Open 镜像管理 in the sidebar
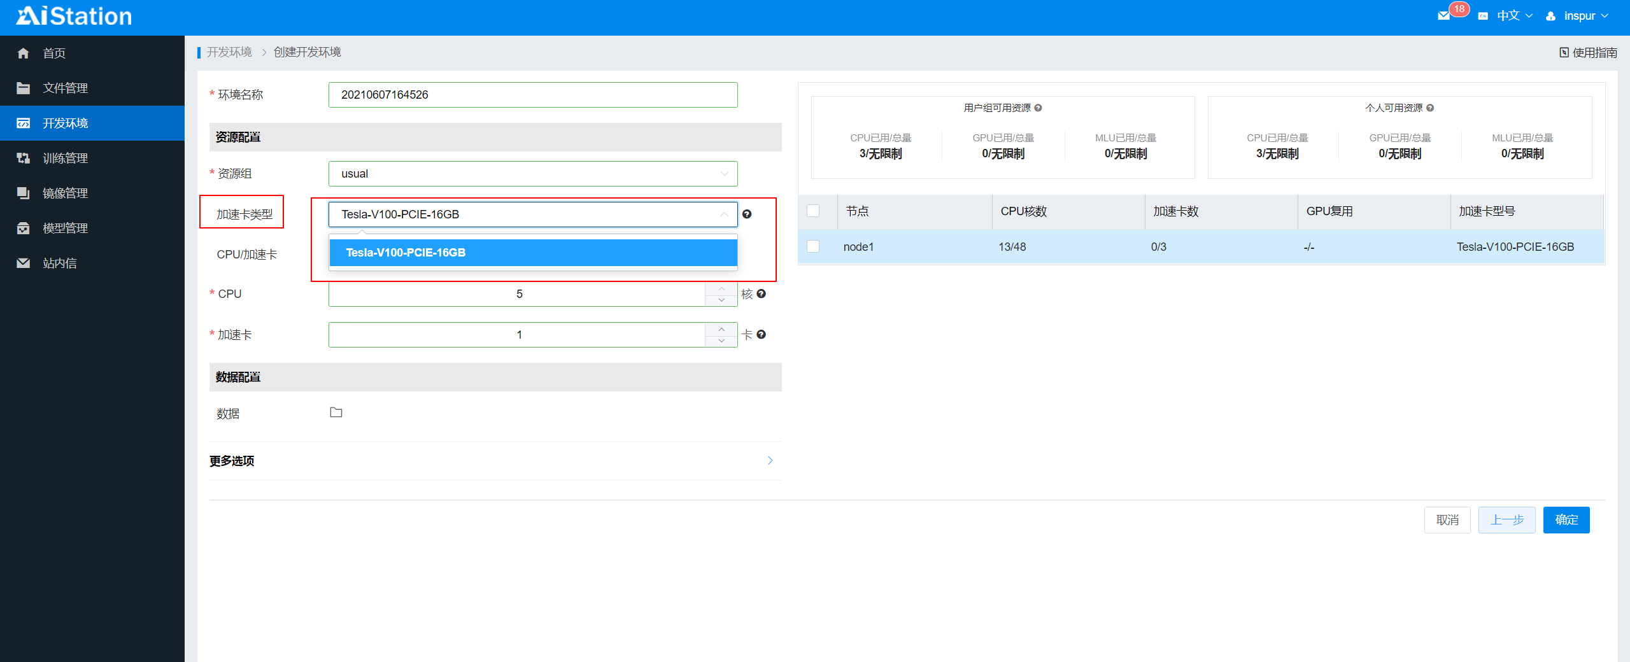 click(65, 194)
